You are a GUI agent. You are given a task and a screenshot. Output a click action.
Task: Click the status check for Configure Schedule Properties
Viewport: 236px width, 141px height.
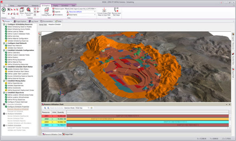pyautogui.click(x=6, y=106)
